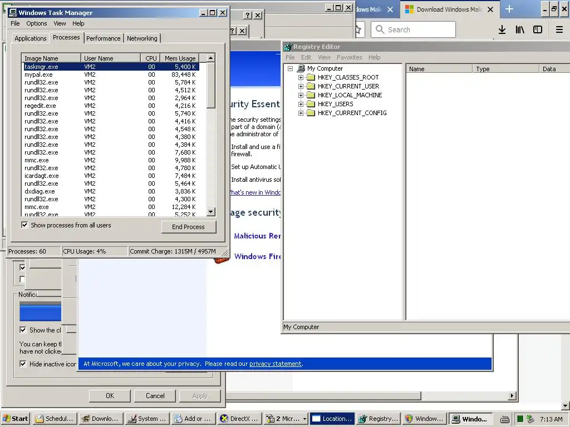570x427 pixels.
Task: Switch to Location taskbar button
Action: pyautogui.click(x=333, y=419)
